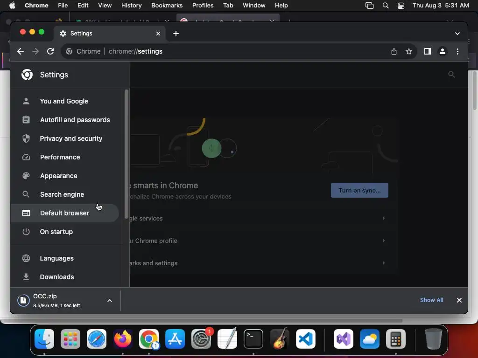Open Spotlight search in the menu bar
Image resolution: width=478 pixels, height=358 pixels.
coord(385,6)
